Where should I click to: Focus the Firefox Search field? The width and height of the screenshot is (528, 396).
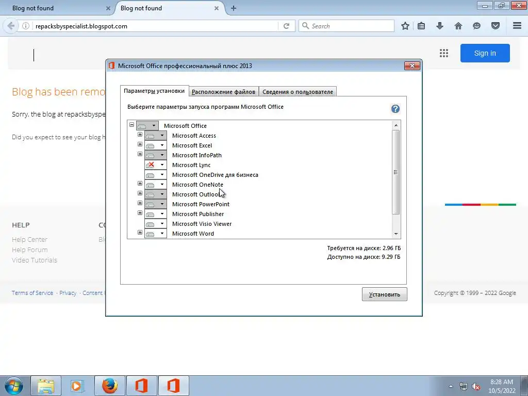(x=346, y=26)
